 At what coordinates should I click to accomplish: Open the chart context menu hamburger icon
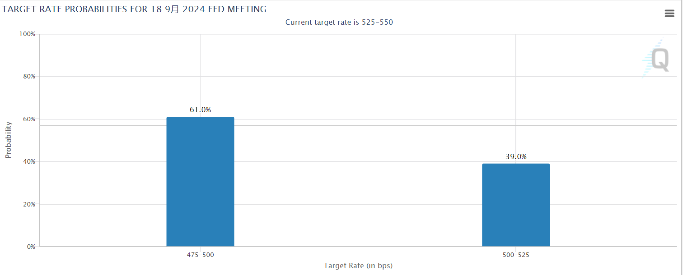pyautogui.click(x=669, y=14)
